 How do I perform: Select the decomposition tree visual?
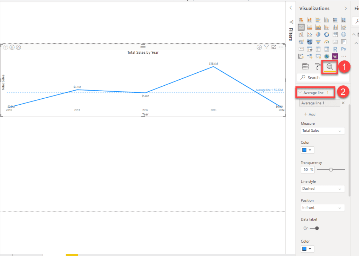[310, 56]
